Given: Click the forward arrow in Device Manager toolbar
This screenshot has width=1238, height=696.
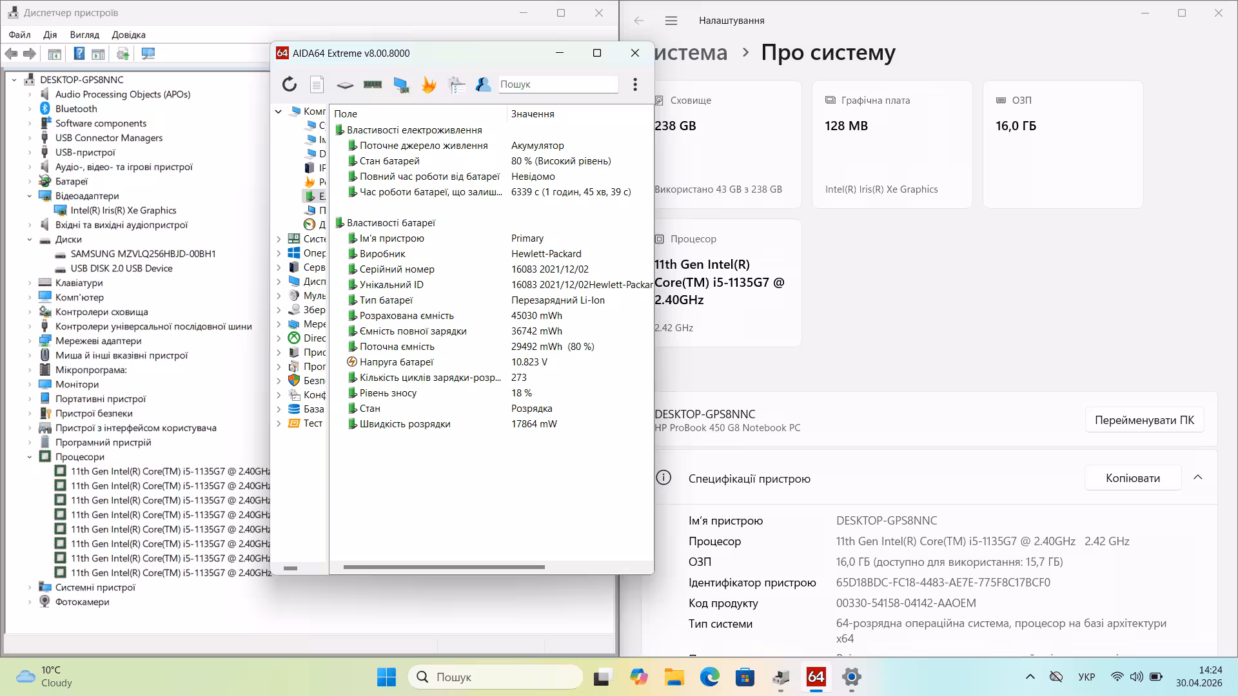Looking at the screenshot, I should pos(29,53).
